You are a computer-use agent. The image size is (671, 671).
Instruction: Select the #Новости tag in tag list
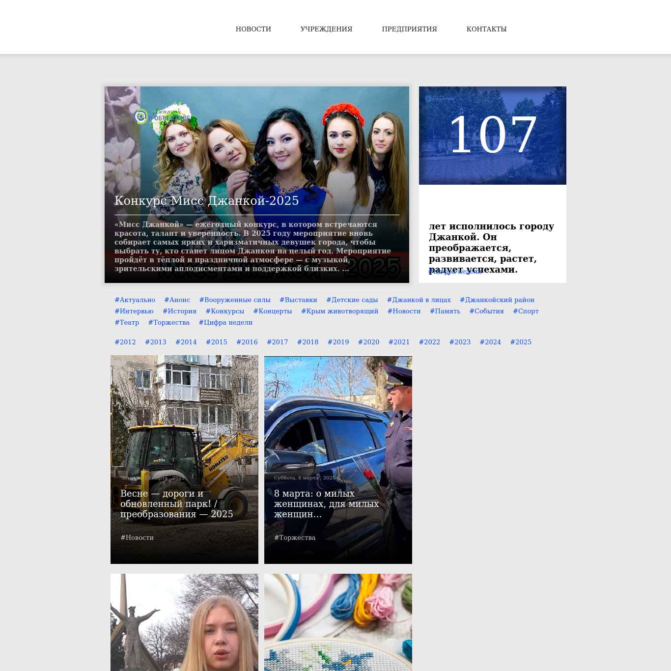(404, 311)
